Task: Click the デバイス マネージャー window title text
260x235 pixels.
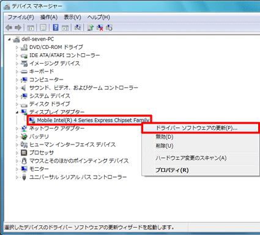Action: (37, 6)
